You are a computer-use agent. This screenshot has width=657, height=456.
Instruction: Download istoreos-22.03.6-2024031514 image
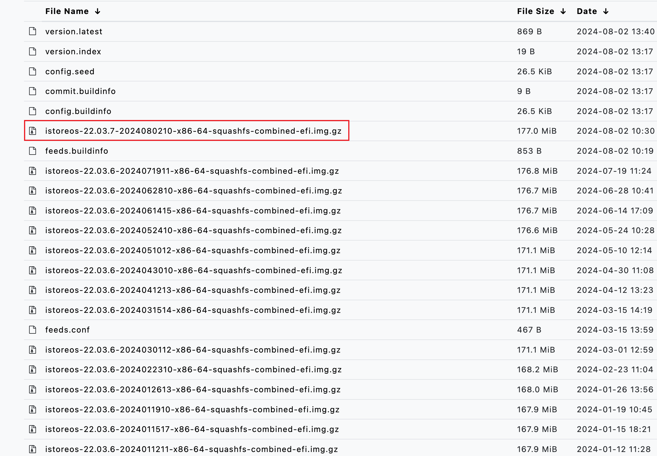pyautogui.click(x=193, y=310)
